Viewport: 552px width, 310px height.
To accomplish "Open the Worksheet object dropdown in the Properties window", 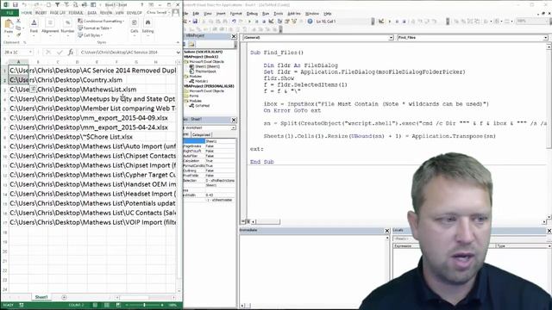I will 233,128.
